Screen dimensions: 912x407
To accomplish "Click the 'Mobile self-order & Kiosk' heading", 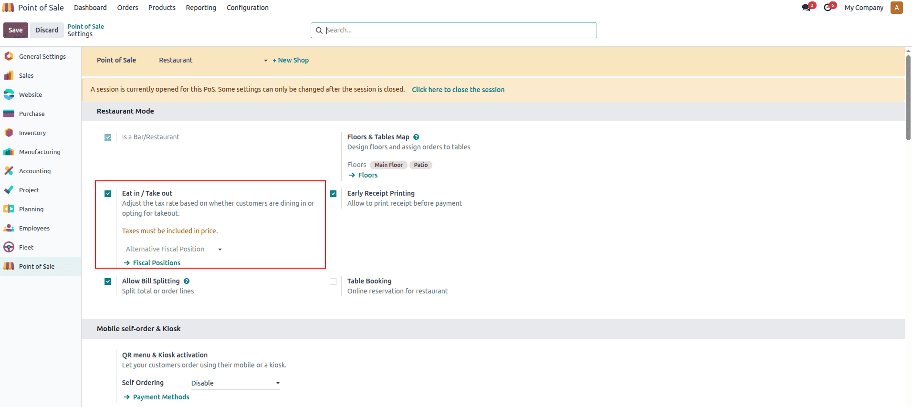I will 138,329.
